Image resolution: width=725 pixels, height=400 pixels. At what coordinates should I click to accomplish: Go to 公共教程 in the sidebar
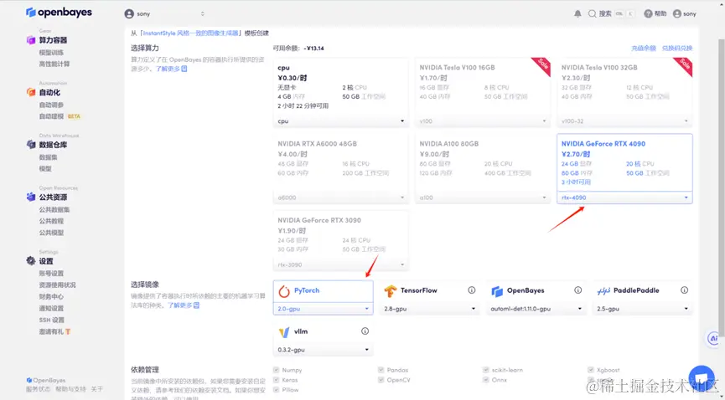pos(51,221)
